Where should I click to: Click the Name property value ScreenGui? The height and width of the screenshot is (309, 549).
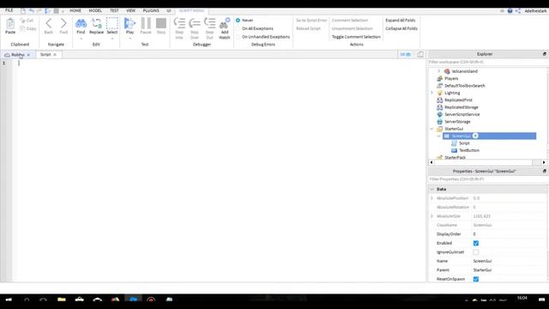click(482, 261)
